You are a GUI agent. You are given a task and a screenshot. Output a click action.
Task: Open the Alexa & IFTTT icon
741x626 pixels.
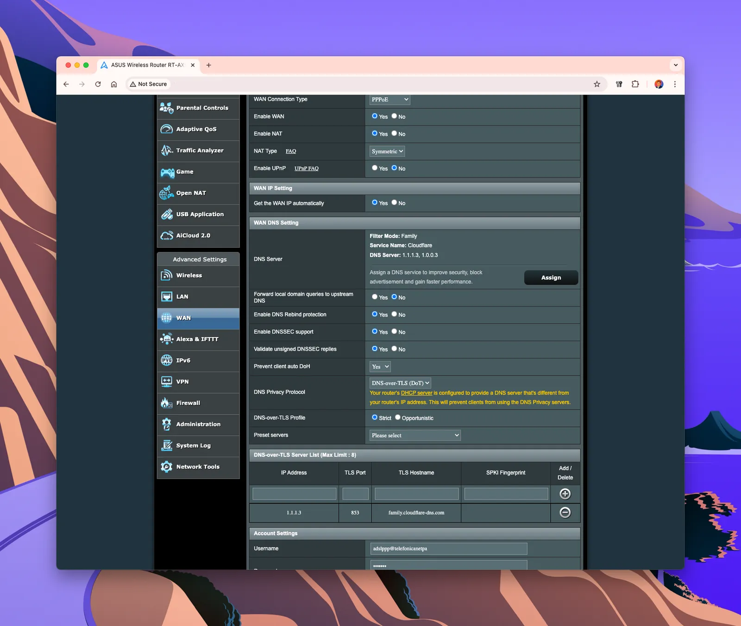166,339
